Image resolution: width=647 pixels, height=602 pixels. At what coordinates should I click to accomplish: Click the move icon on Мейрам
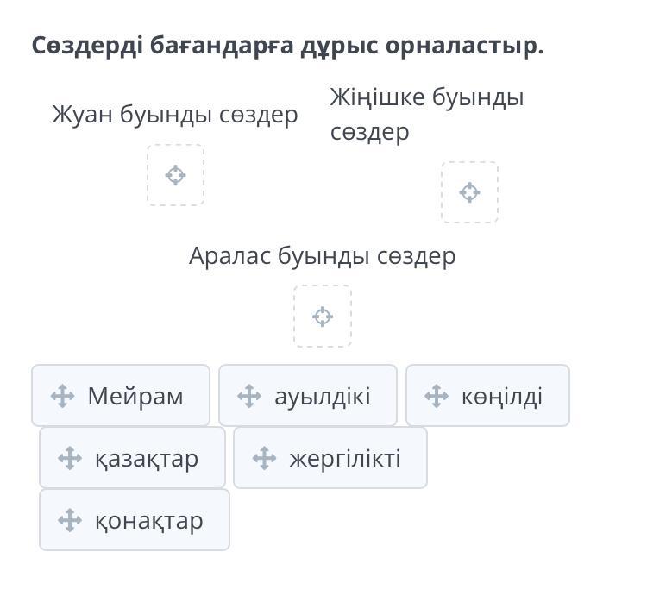coord(62,396)
